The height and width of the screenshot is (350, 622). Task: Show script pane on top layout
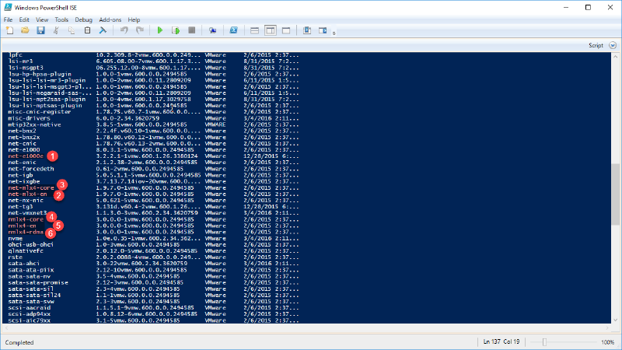tap(255, 30)
